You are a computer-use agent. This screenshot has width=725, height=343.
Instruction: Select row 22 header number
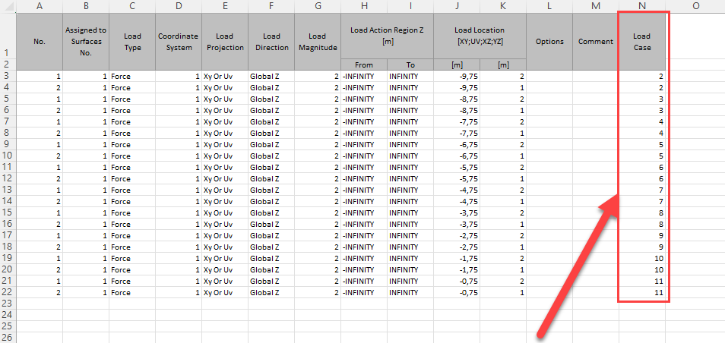pos(8,293)
